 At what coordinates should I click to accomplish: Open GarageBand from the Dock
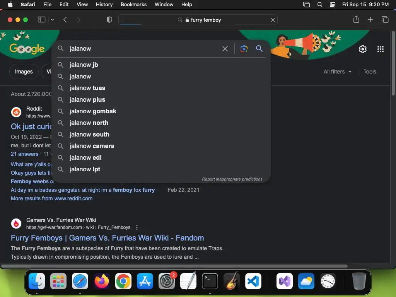point(232,281)
